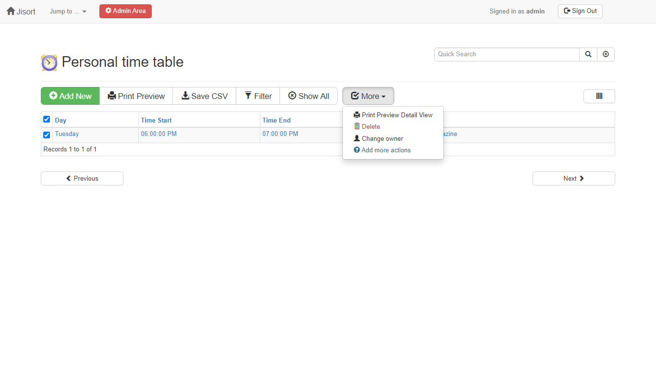Image resolution: width=656 pixels, height=369 pixels.
Task: Click inside the Quick Search input field
Action: [507, 54]
